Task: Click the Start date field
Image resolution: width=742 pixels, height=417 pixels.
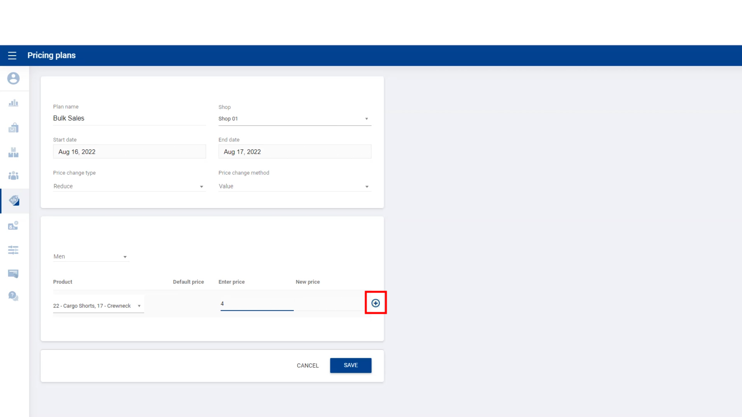Action: pyautogui.click(x=129, y=152)
